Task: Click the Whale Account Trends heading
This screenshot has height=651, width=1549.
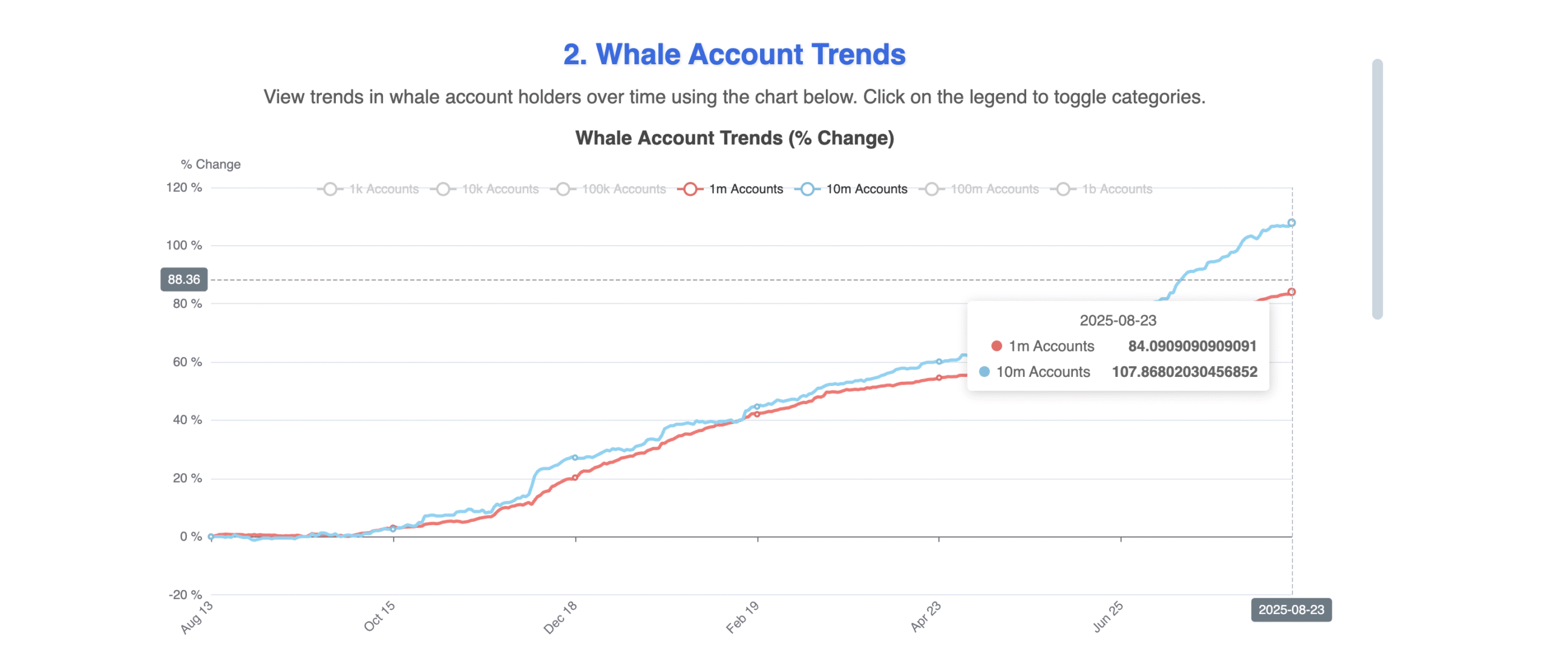Action: [734, 54]
